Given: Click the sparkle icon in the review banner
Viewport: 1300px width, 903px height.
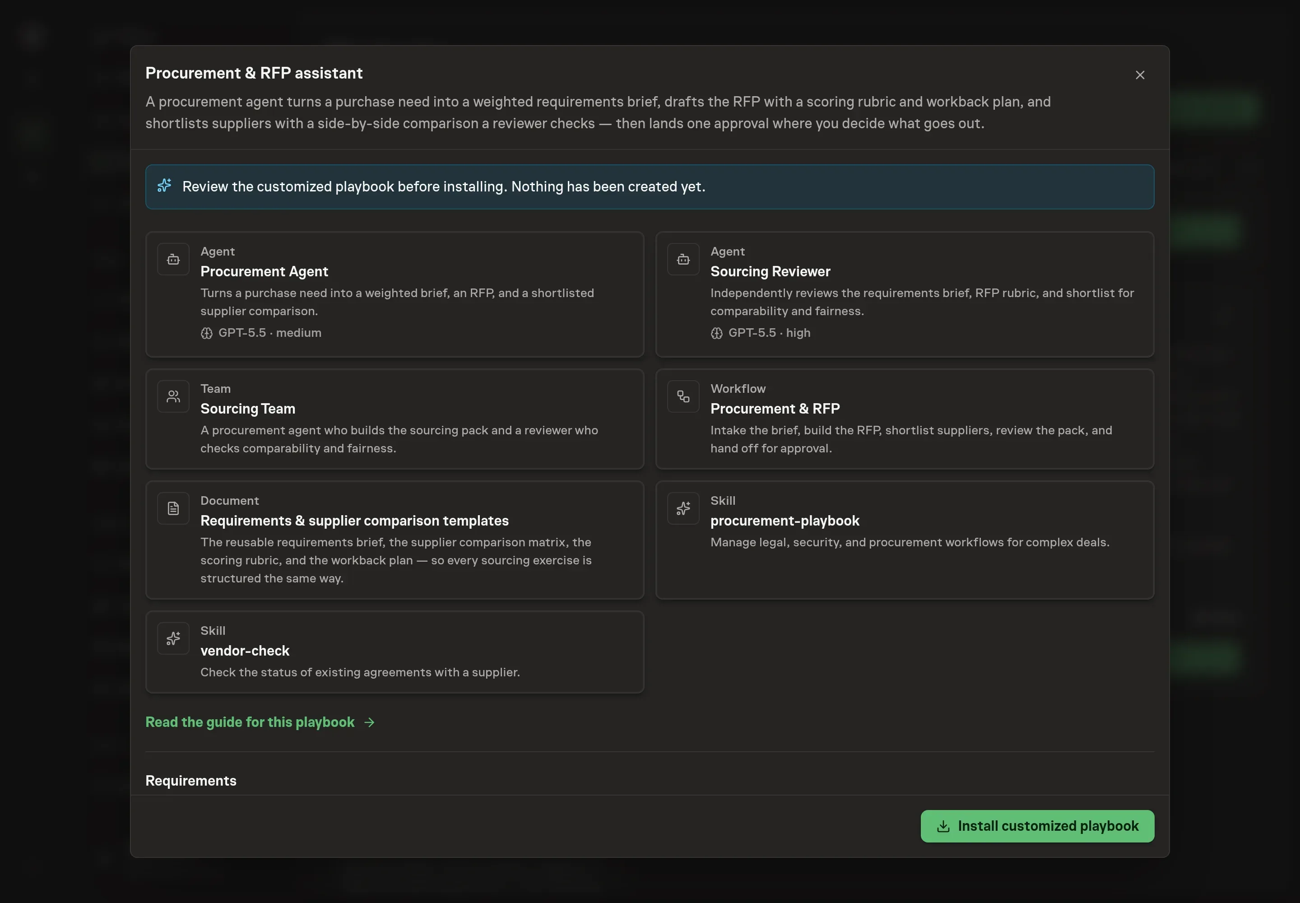Looking at the screenshot, I should tap(165, 186).
